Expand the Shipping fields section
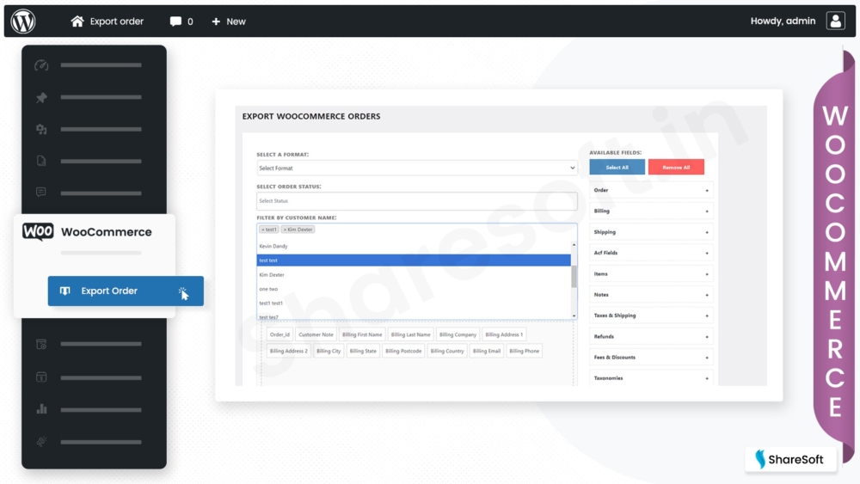 651,232
